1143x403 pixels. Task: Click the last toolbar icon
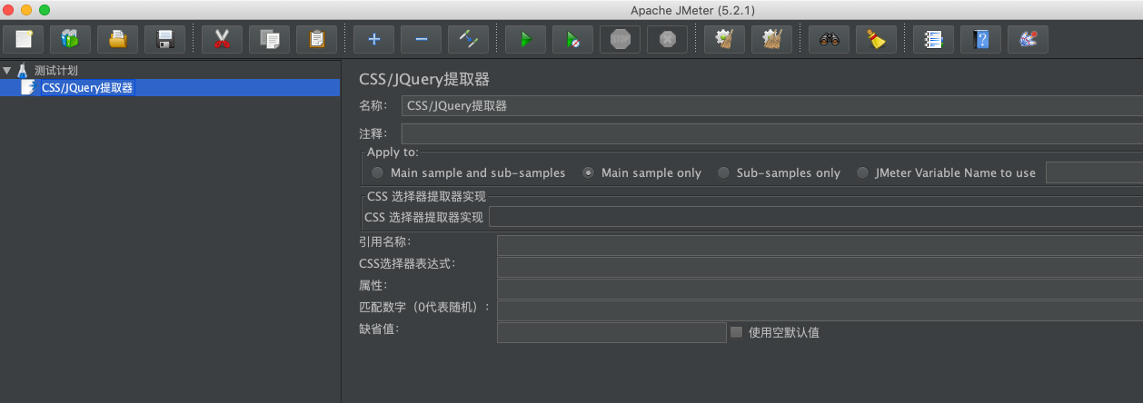tap(1028, 39)
